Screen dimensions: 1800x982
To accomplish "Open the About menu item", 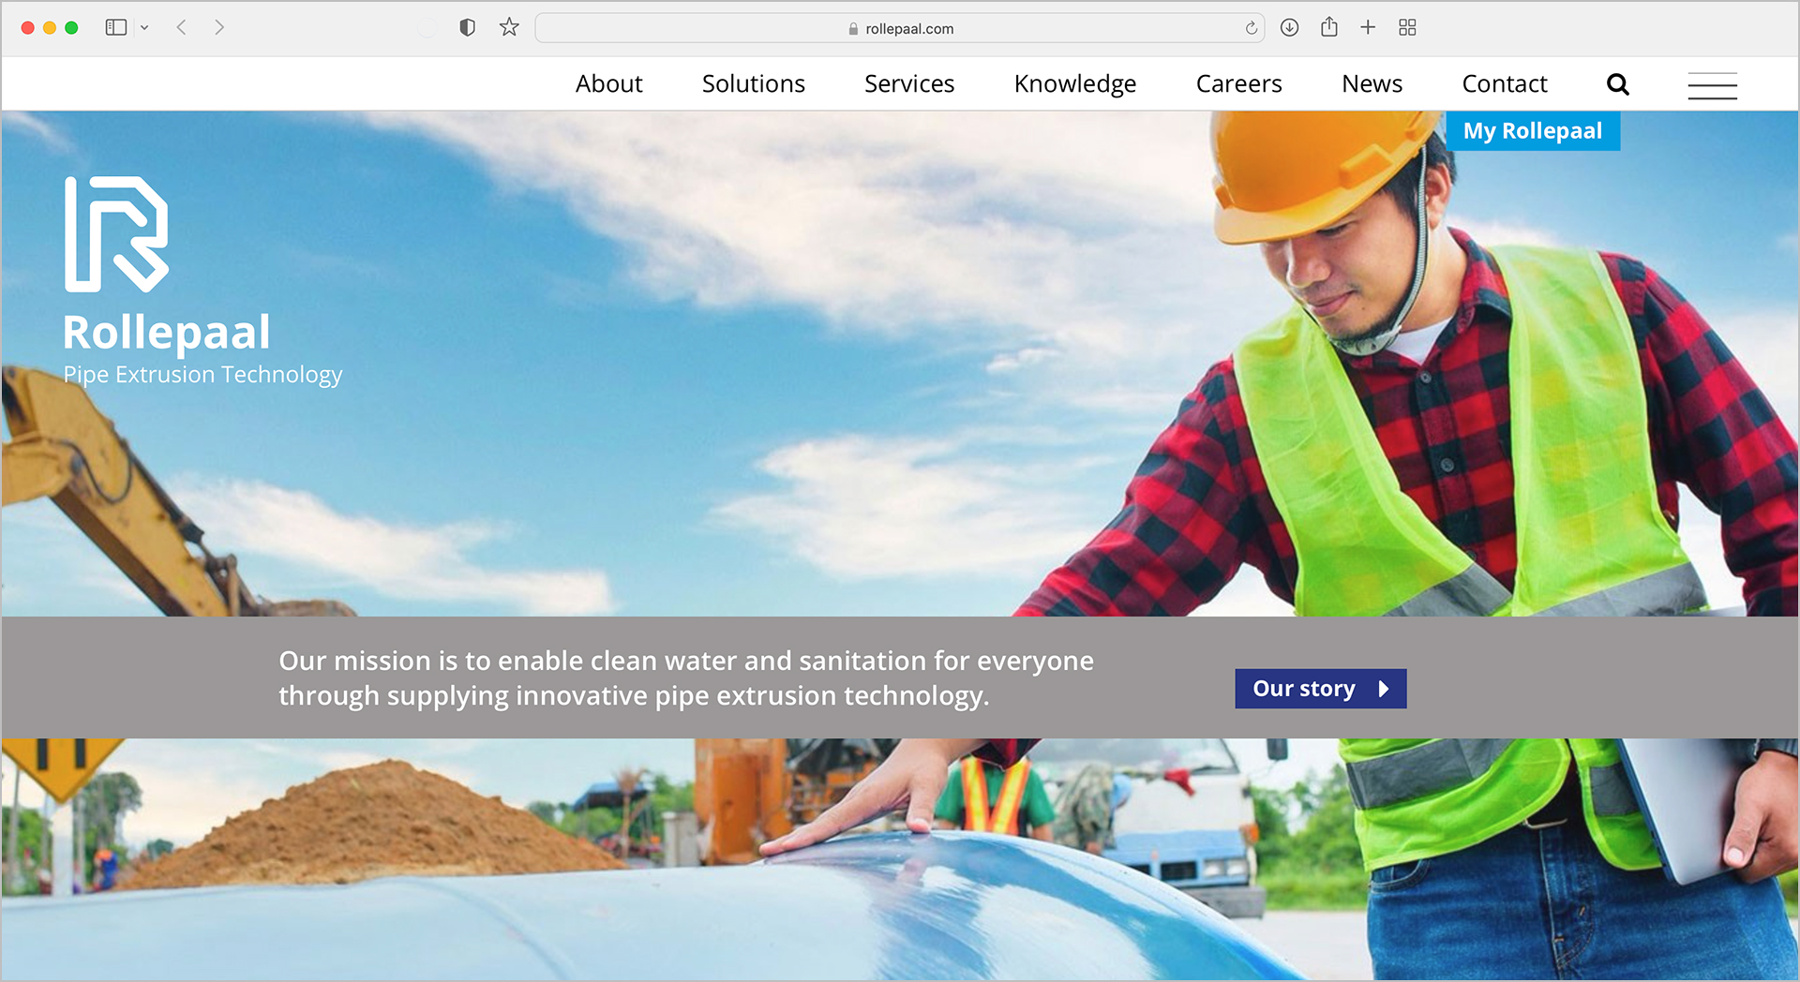I will [x=608, y=84].
